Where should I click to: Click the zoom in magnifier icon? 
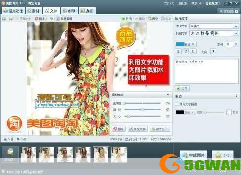[4, 19]
